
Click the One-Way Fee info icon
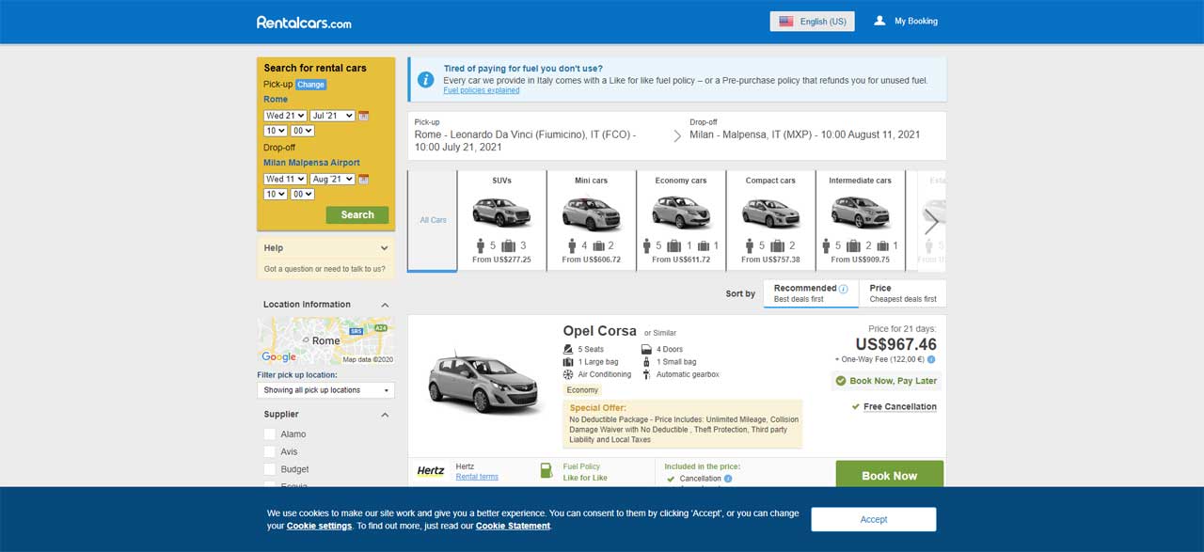click(x=931, y=359)
